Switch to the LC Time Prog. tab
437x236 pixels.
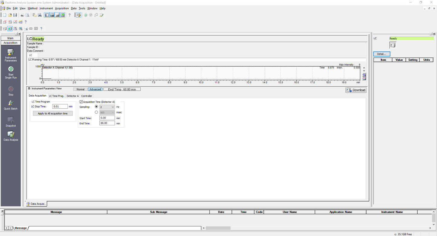pyautogui.click(x=56, y=96)
